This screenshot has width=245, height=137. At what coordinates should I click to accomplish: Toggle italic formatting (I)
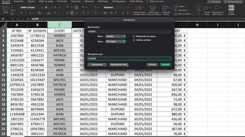click(26, 13)
